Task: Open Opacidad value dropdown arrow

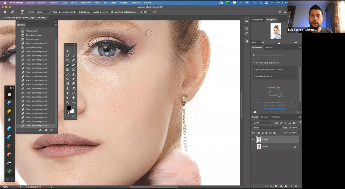Action: [x=299, y=128]
